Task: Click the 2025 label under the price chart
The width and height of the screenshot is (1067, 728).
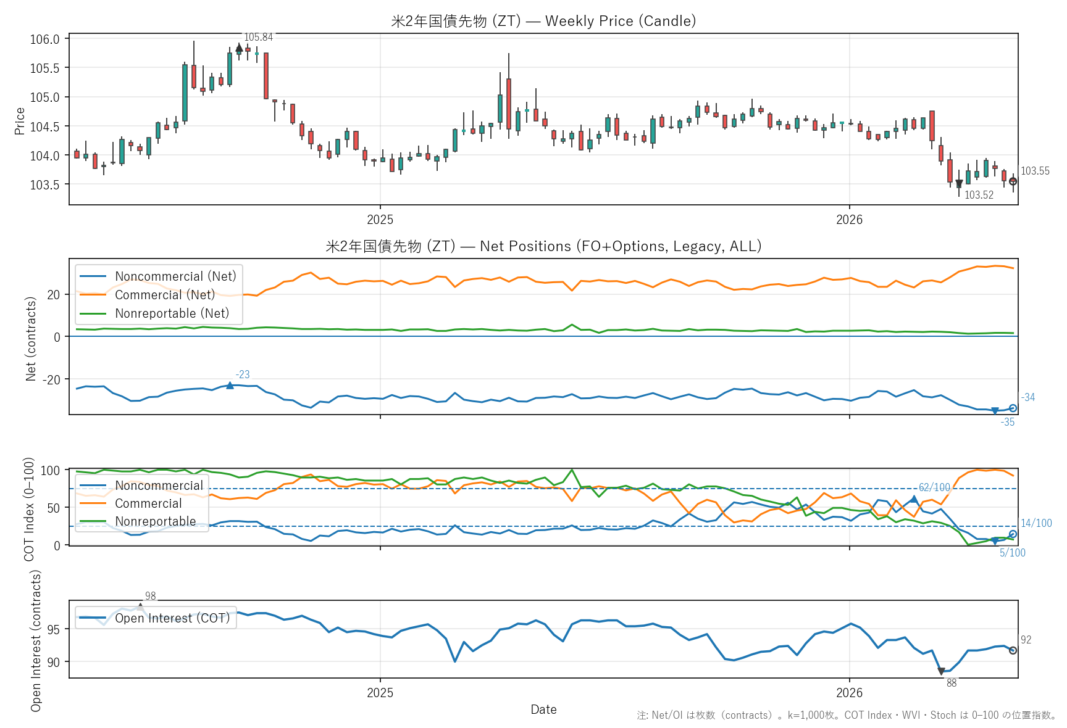Action: (380, 220)
